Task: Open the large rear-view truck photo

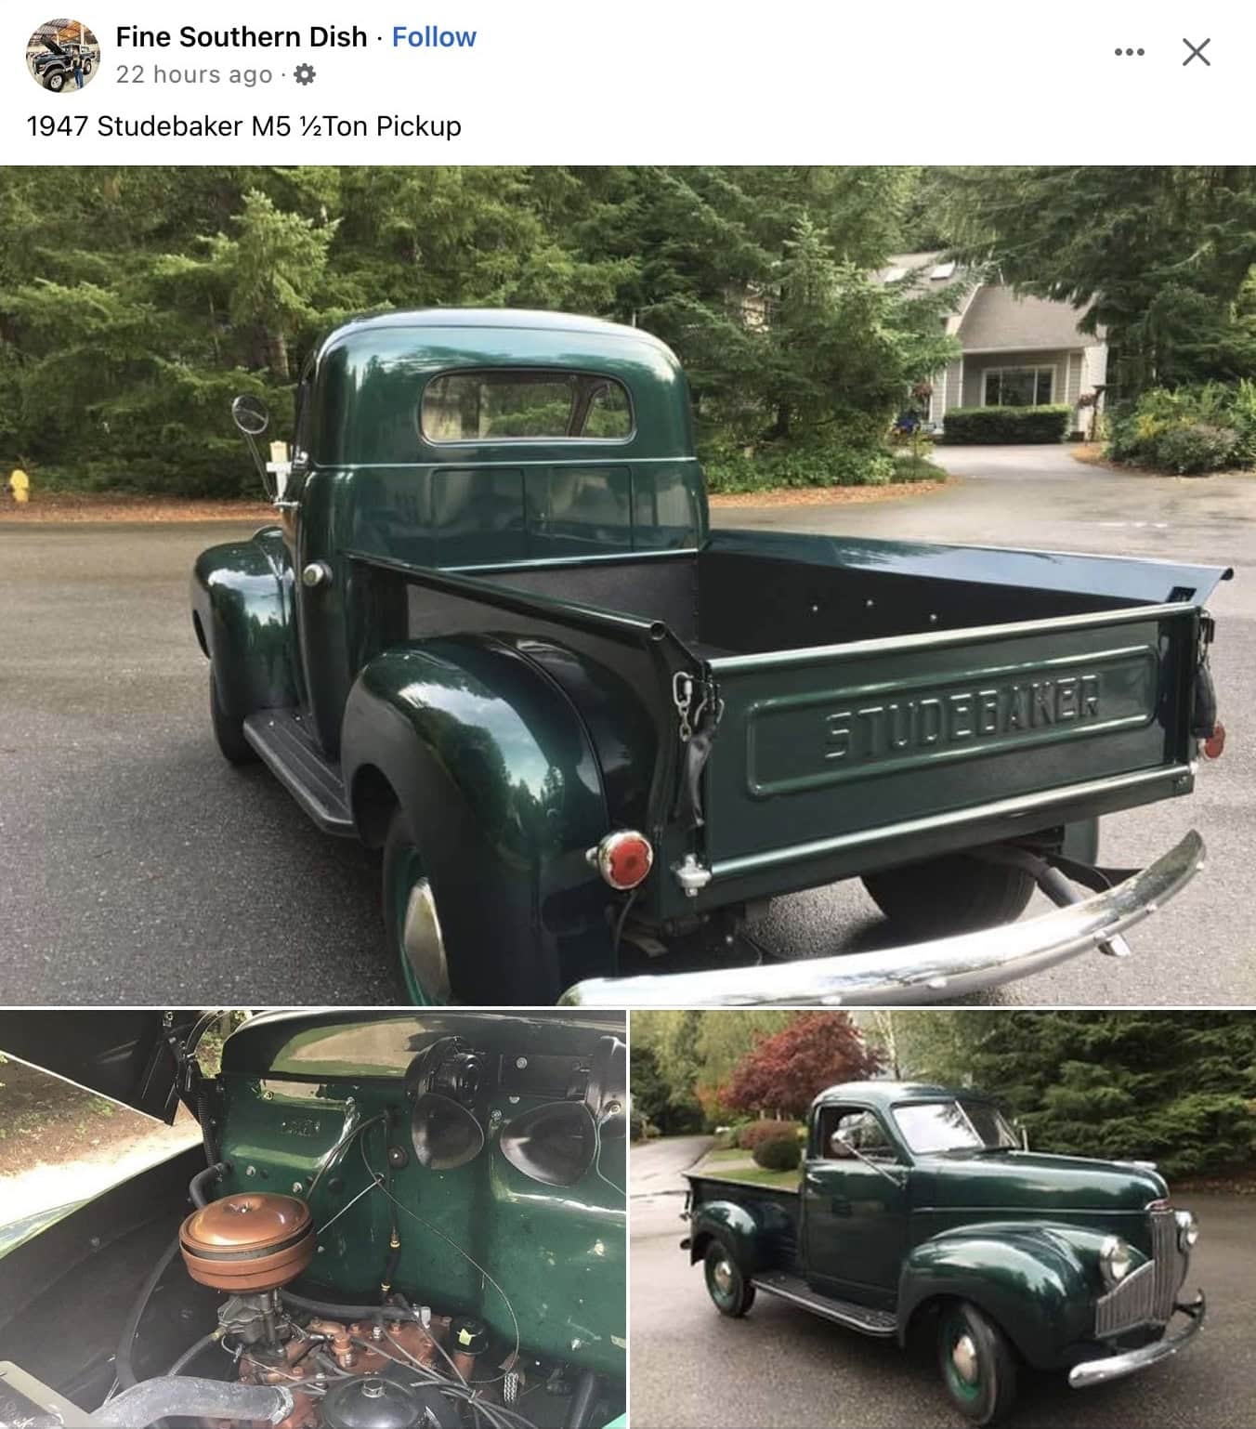Action: click(628, 585)
